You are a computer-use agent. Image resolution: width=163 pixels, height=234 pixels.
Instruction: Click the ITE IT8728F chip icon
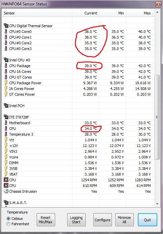tap(6, 117)
